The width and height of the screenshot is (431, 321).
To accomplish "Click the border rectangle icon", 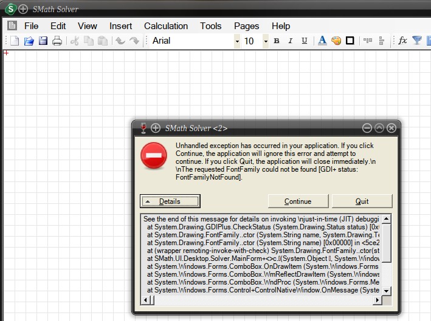I will [350, 41].
